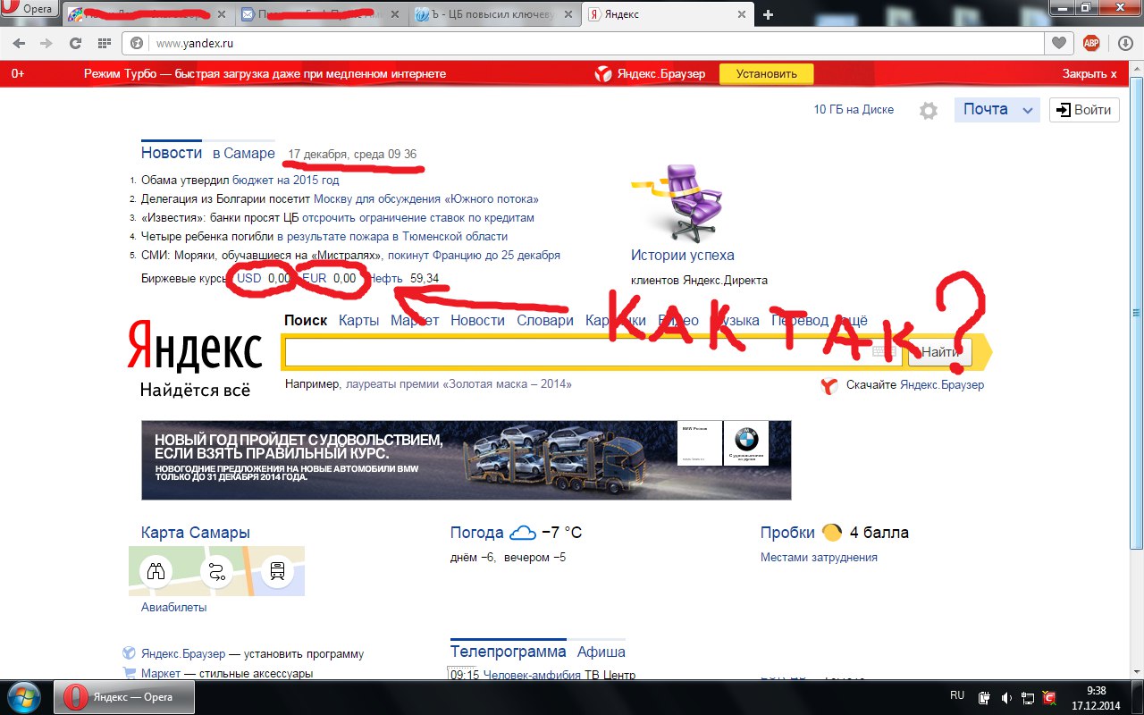Switch to the Афиша tab

point(601,652)
